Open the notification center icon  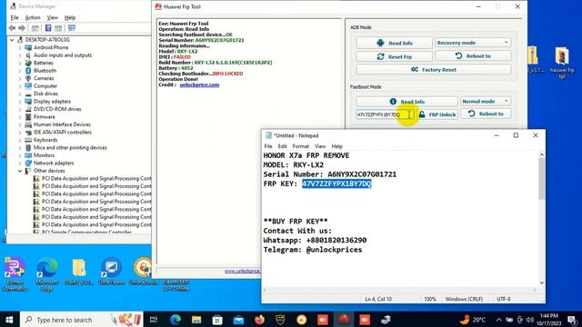click(x=572, y=320)
